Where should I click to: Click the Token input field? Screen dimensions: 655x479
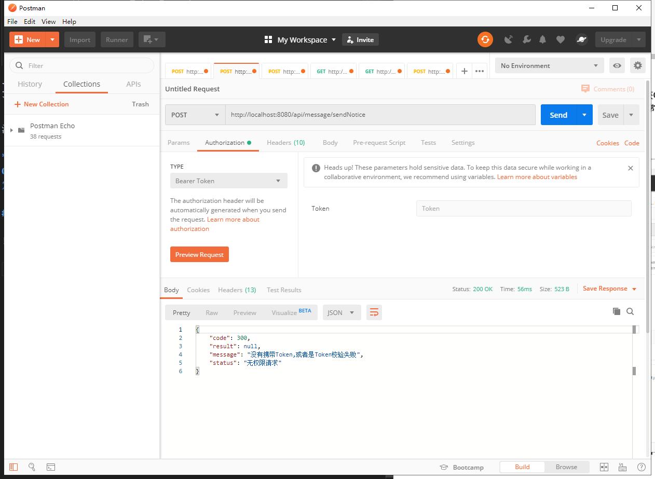pyautogui.click(x=524, y=208)
